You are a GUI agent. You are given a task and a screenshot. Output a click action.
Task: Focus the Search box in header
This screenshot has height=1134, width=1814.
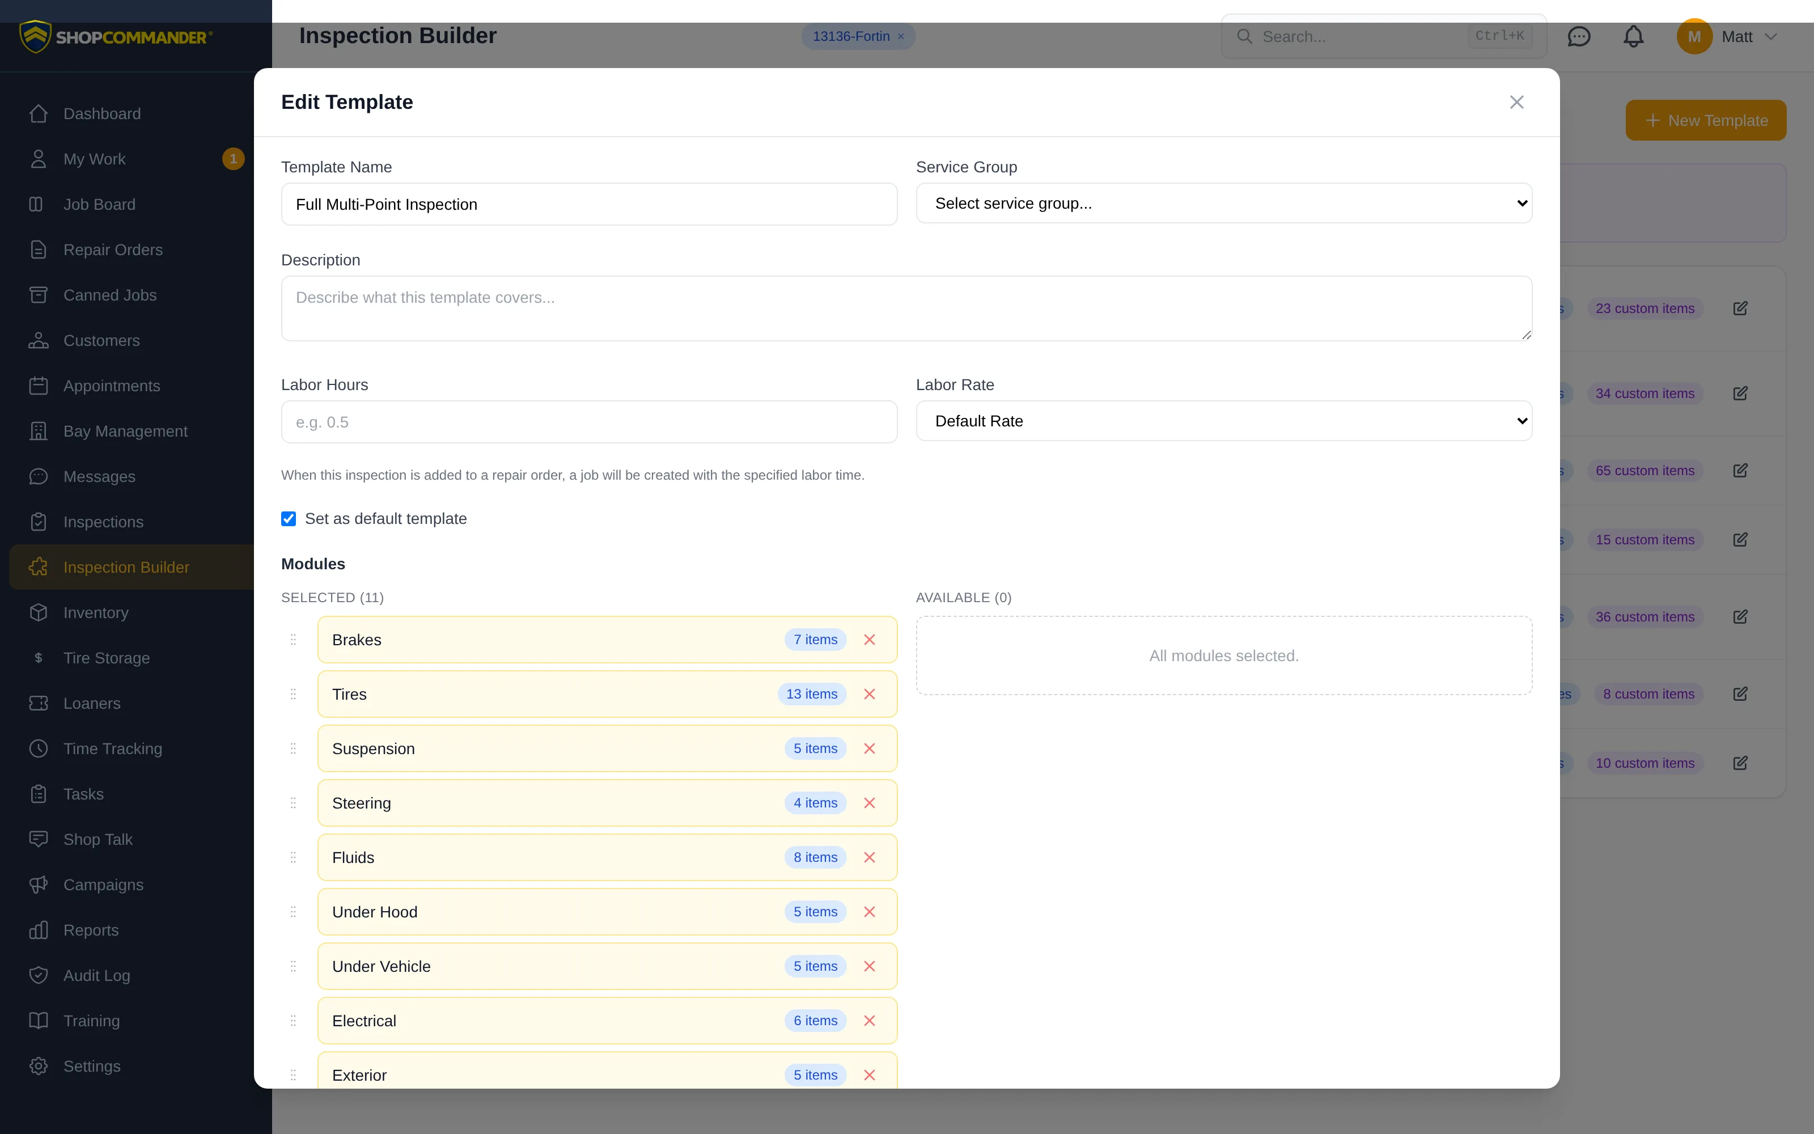point(1384,37)
